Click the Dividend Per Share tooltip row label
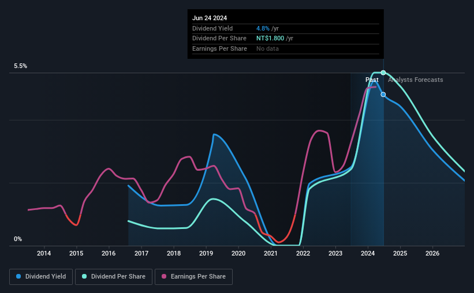This screenshot has height=293, width=474. pos(219,39)
